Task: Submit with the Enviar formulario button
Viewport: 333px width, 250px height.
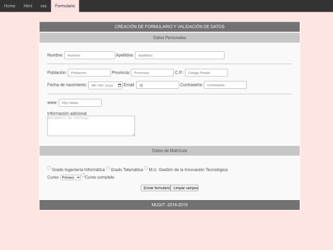Action: 155,188
